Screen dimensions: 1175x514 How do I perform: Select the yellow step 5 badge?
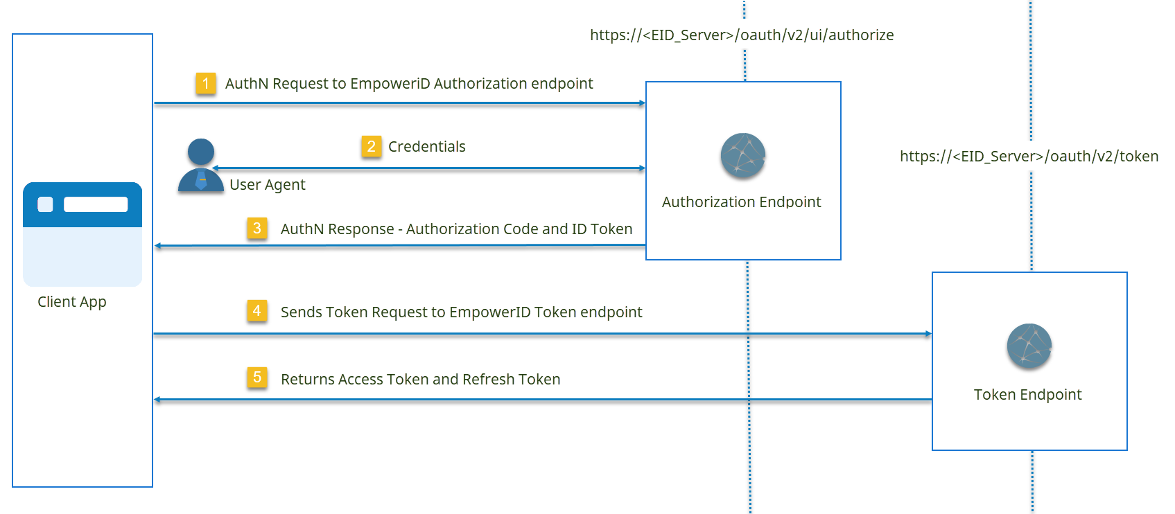tap(257, 378)
